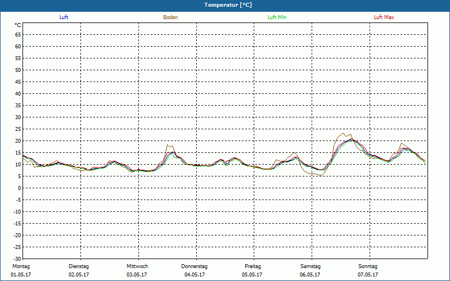
Task: Select the 45 value on temperature axis
Action: (18, 82)
